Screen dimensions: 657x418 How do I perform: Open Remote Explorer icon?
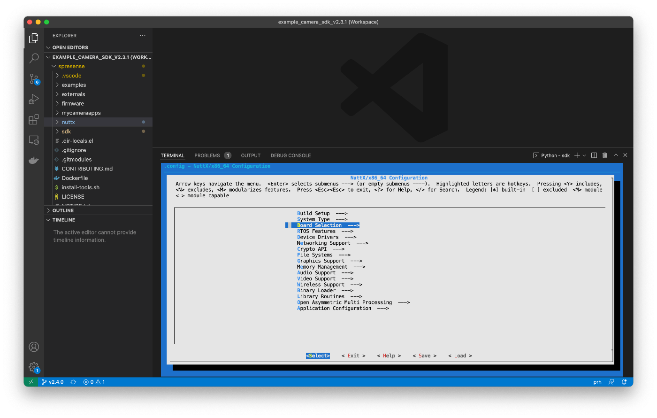tap(34, 140)
